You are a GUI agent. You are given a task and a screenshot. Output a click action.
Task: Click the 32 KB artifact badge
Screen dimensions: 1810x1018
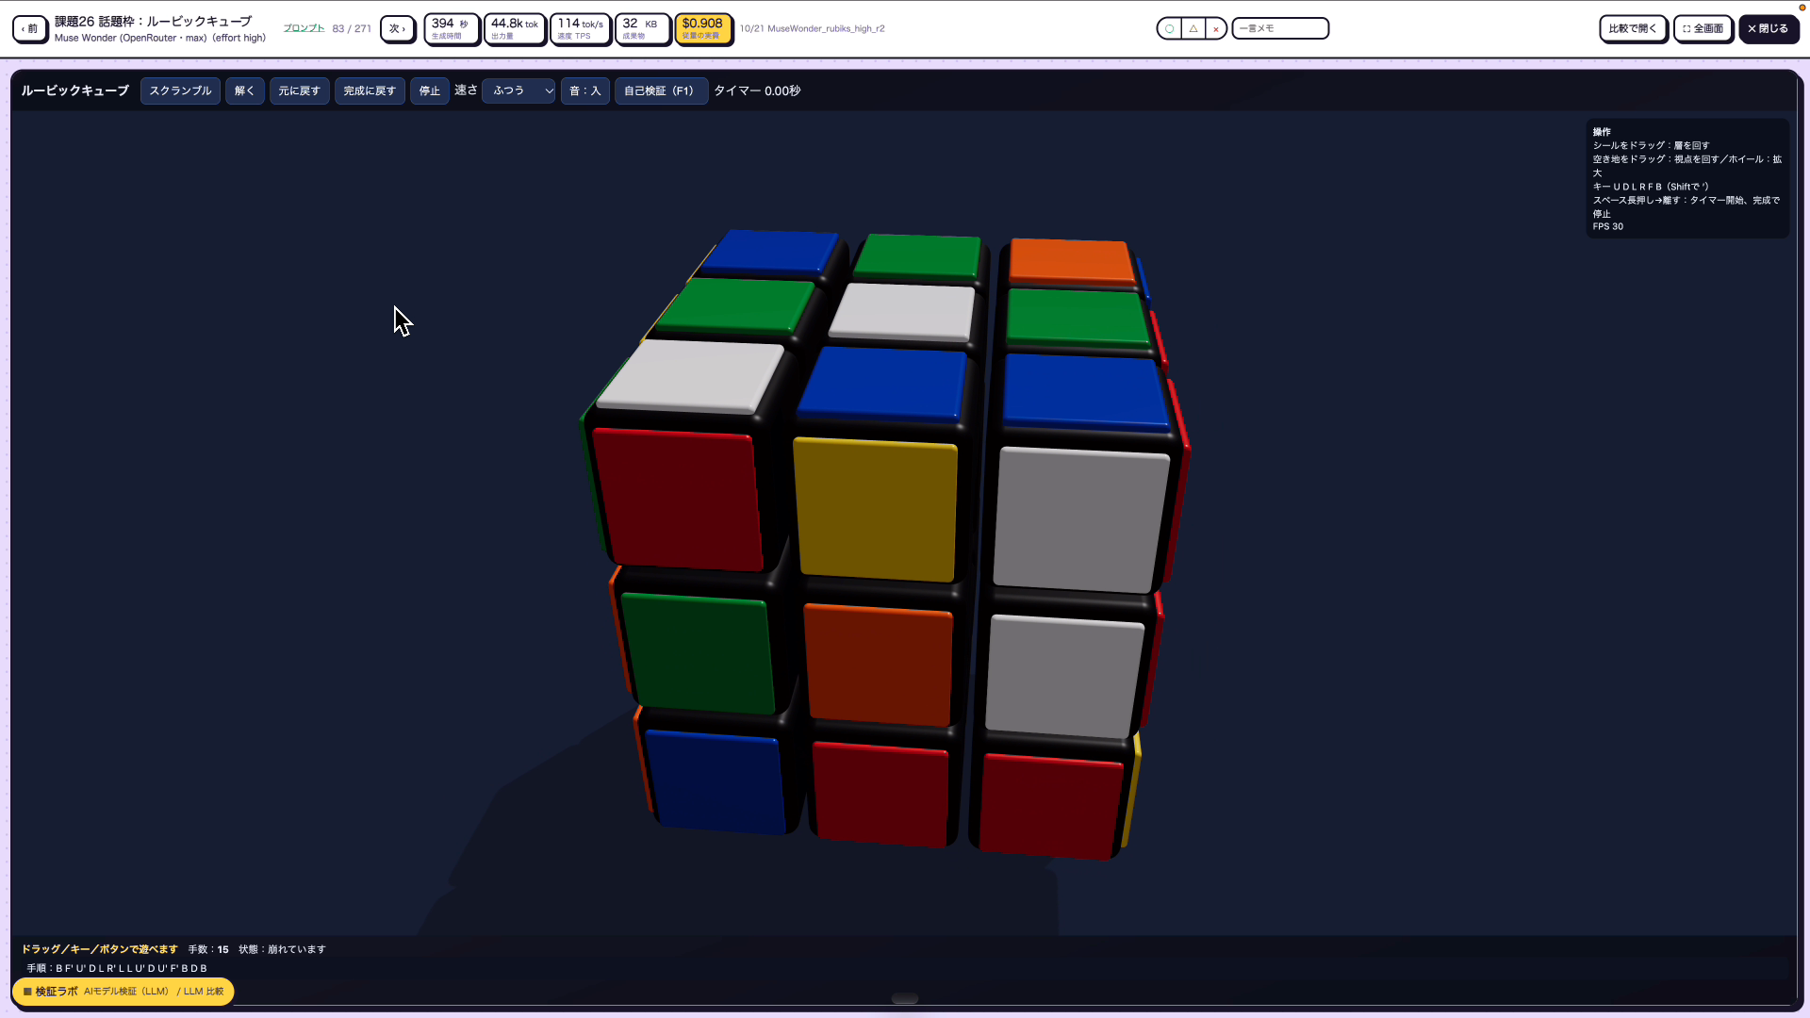coord(642,29)
